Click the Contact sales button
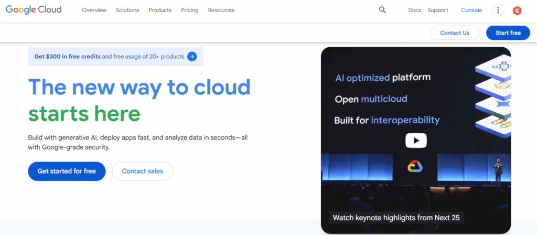Screen dimensions: 537x235 pyautogui.click(x=143, y=172)
